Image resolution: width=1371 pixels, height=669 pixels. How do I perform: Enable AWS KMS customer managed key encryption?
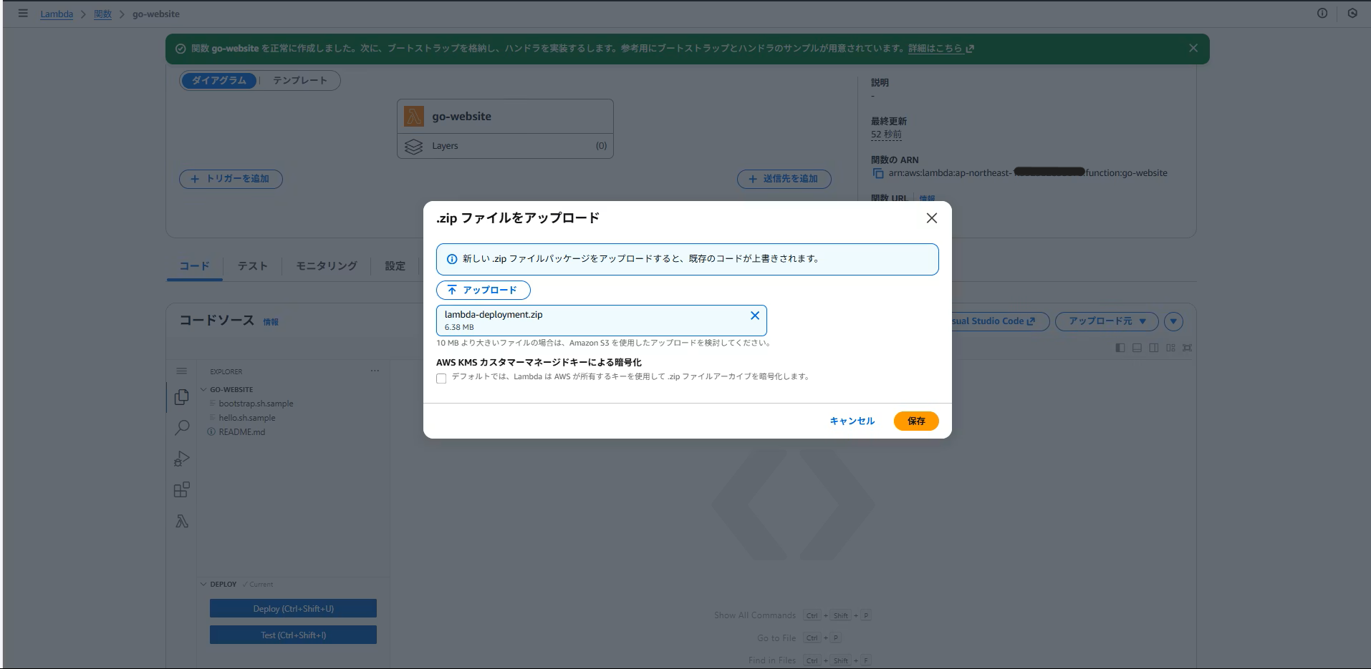point(441,379)
